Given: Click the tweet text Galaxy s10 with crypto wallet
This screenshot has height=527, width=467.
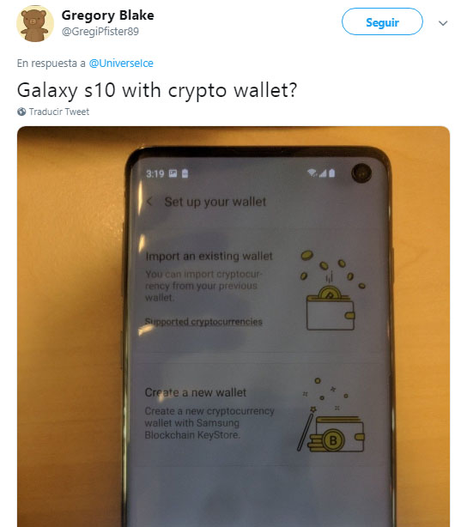Looking at the screenshot, I should point(157,90).
